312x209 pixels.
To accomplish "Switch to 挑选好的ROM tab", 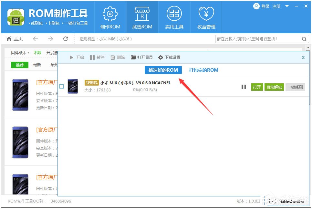I will (x=163, y=70).
